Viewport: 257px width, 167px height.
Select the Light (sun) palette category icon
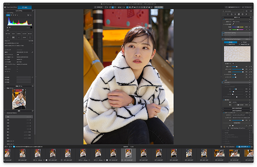pos(228,14)
